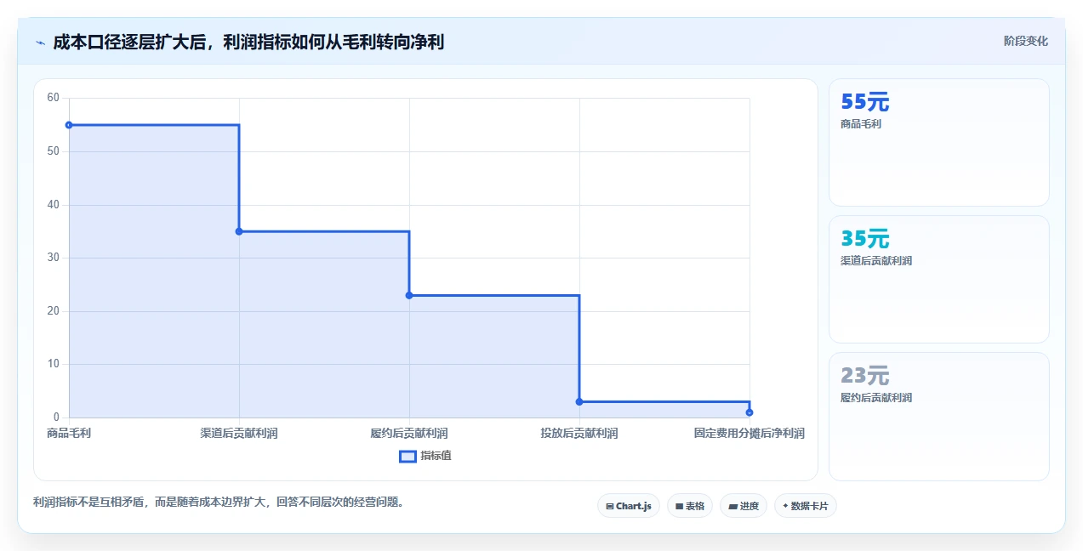Click the 投放后贡献利润 data point at 3

coord(579,401)
